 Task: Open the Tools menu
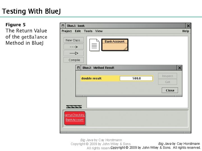(88, 31)
